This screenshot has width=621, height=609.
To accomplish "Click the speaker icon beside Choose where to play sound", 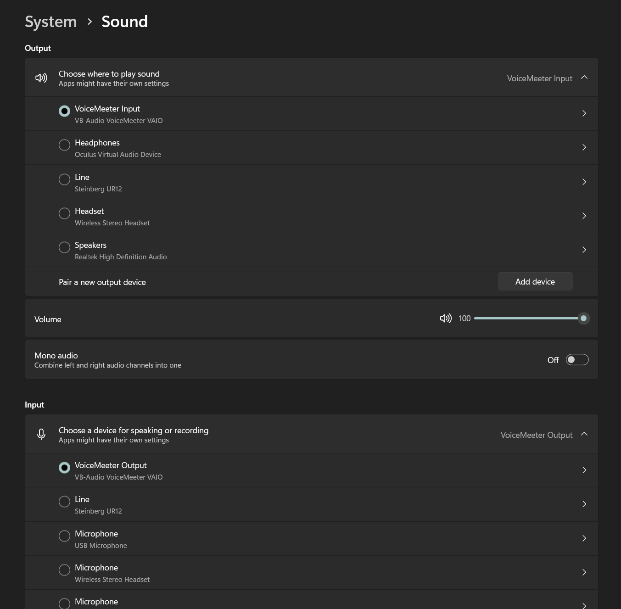I will coord(41,78).
